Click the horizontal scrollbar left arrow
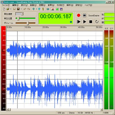The image size is (115, 115). coord(7,110)
